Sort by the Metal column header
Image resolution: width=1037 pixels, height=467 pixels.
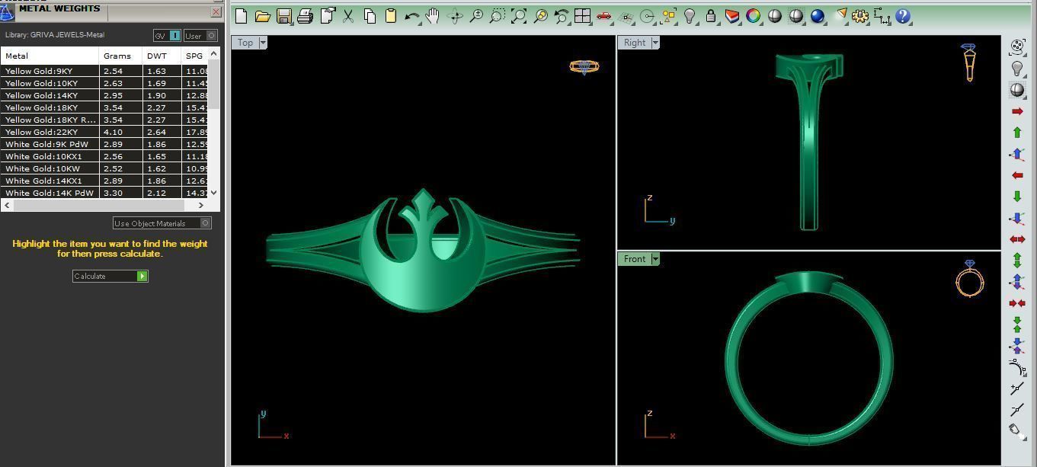click(50, 56)
